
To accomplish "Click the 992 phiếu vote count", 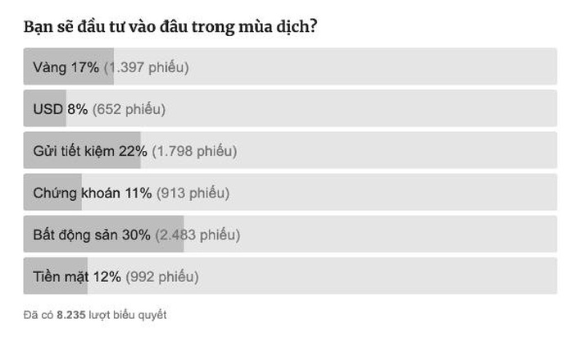I will pyautogui.click(x=162, y=277).
